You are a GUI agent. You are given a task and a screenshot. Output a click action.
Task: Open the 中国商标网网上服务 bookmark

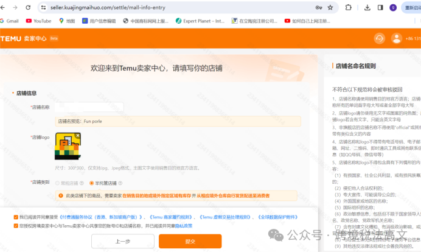coord(145,21)
